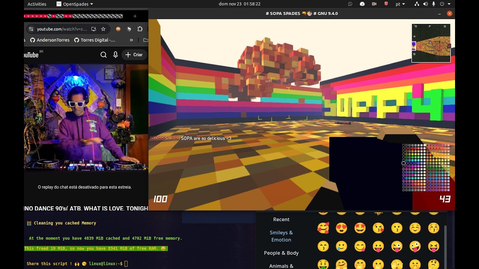The height and width of the screenshot is (269, 479).
Task: Bookmark this page with the star icon
Action: (103, 29)
